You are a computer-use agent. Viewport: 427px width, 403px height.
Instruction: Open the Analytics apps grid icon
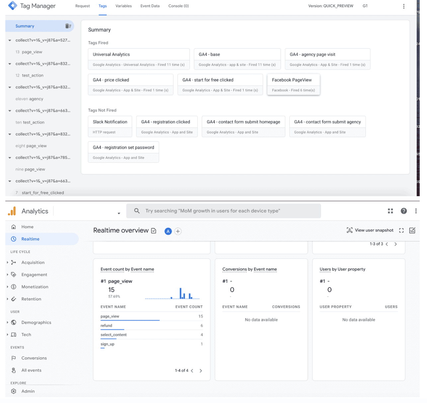pyautogui.click(x=390, y=211)
